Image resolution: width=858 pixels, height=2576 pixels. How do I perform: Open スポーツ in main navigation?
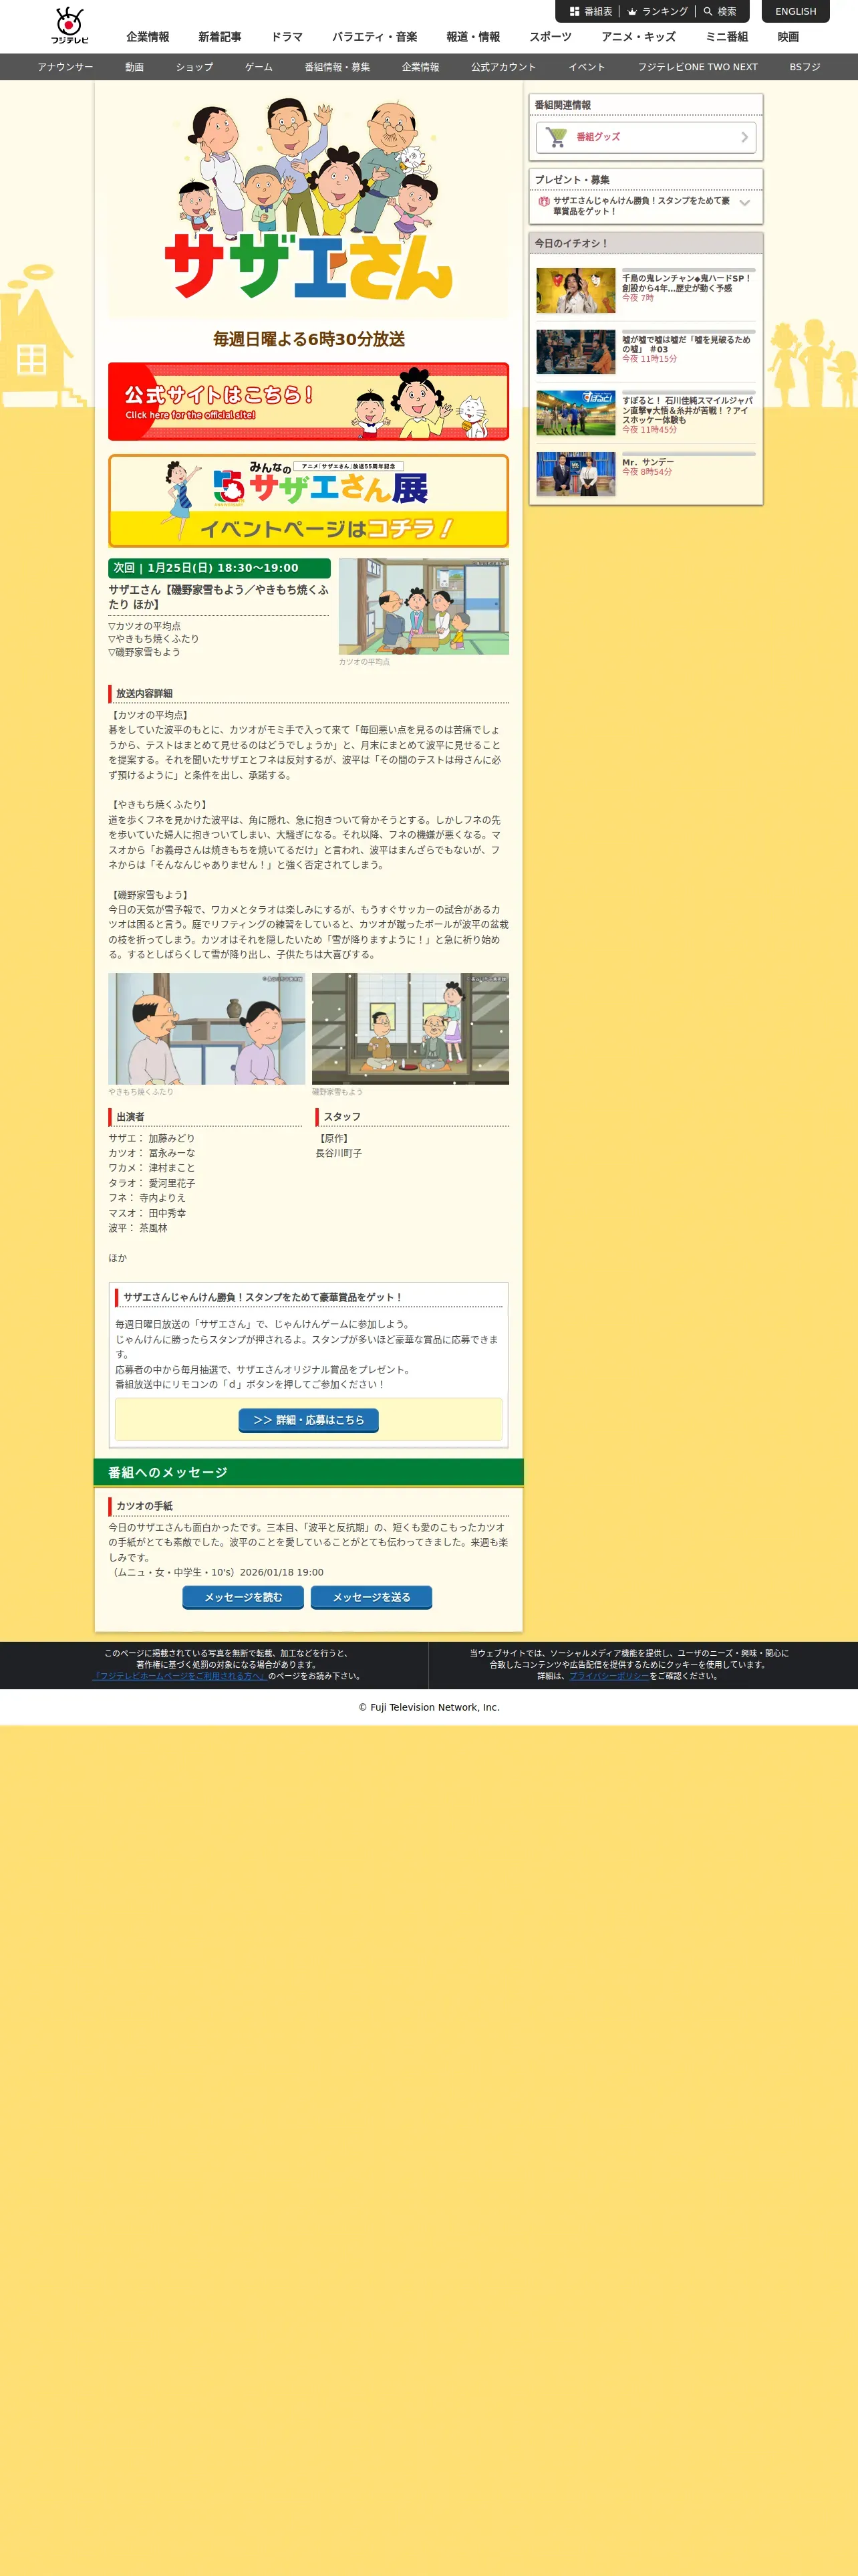coord(551,37)
